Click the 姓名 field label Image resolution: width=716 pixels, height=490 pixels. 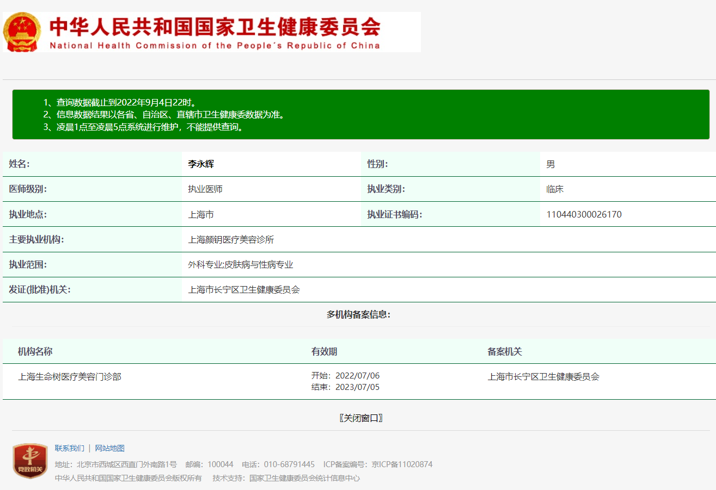pos(20,164)
